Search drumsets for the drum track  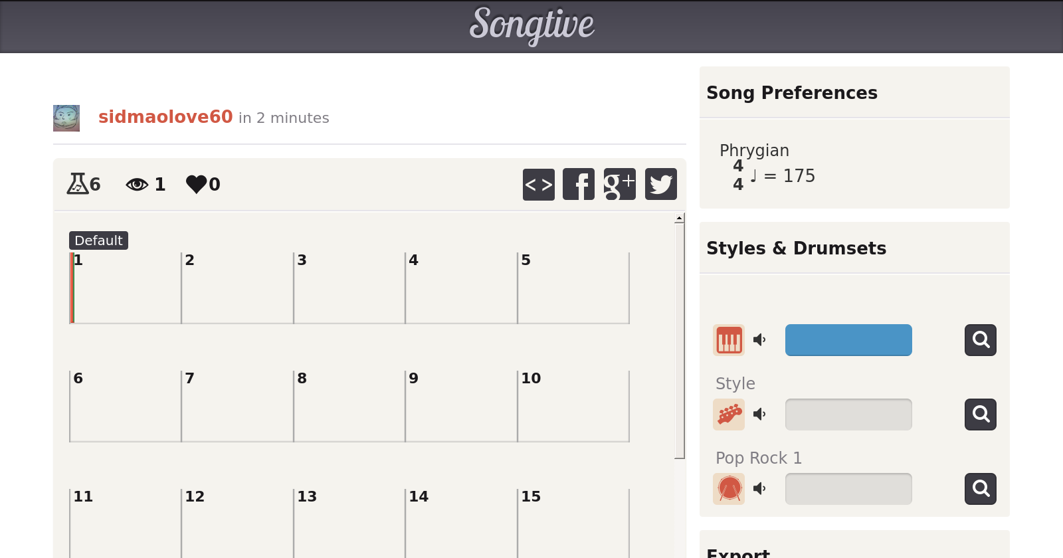click(980, 489)
